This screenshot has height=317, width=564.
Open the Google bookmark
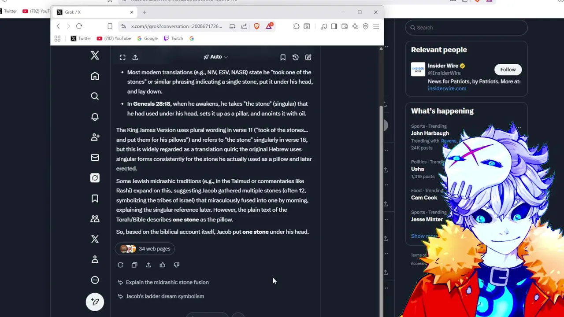(147, 38)
